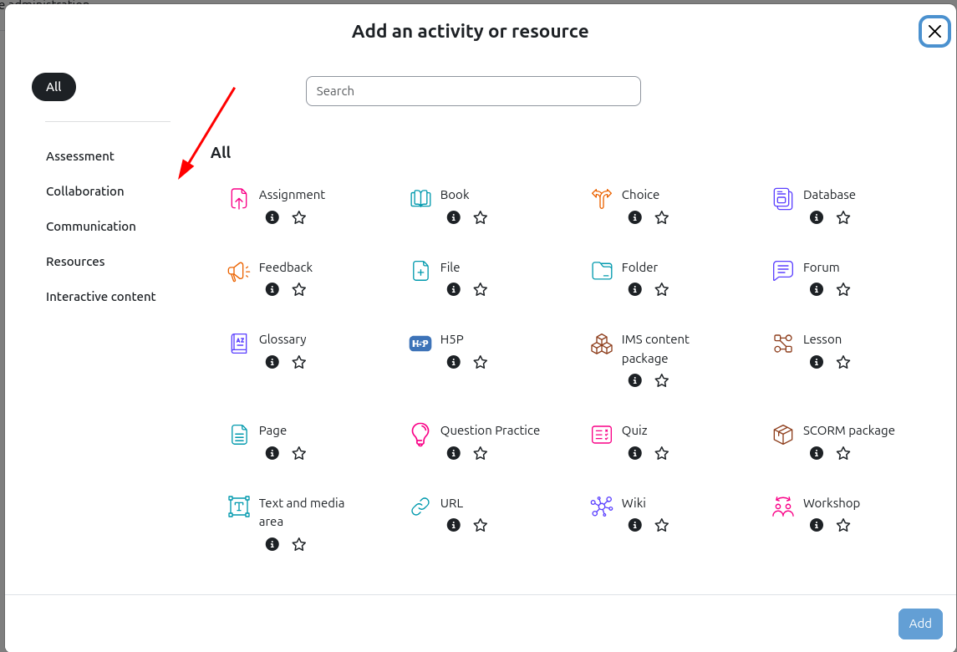Viewport: 957px width, 652px height.
Task: Open the info details for Lesson
Action: [x=817, y=362]
